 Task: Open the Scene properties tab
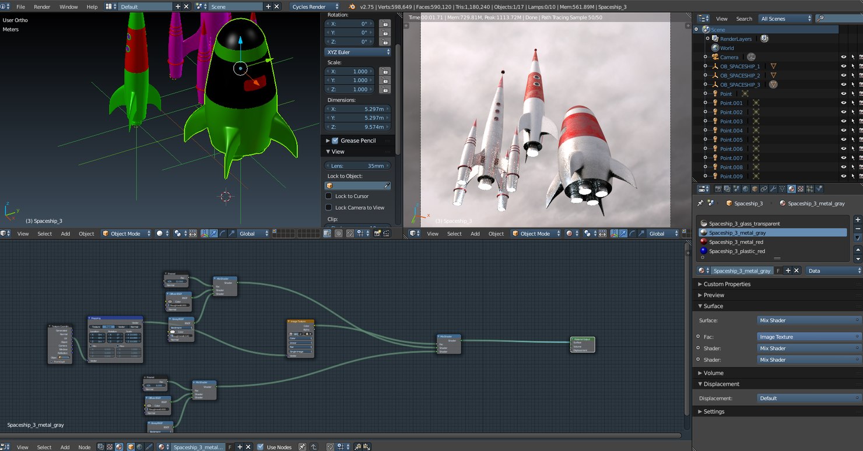[x=736, y=189]
